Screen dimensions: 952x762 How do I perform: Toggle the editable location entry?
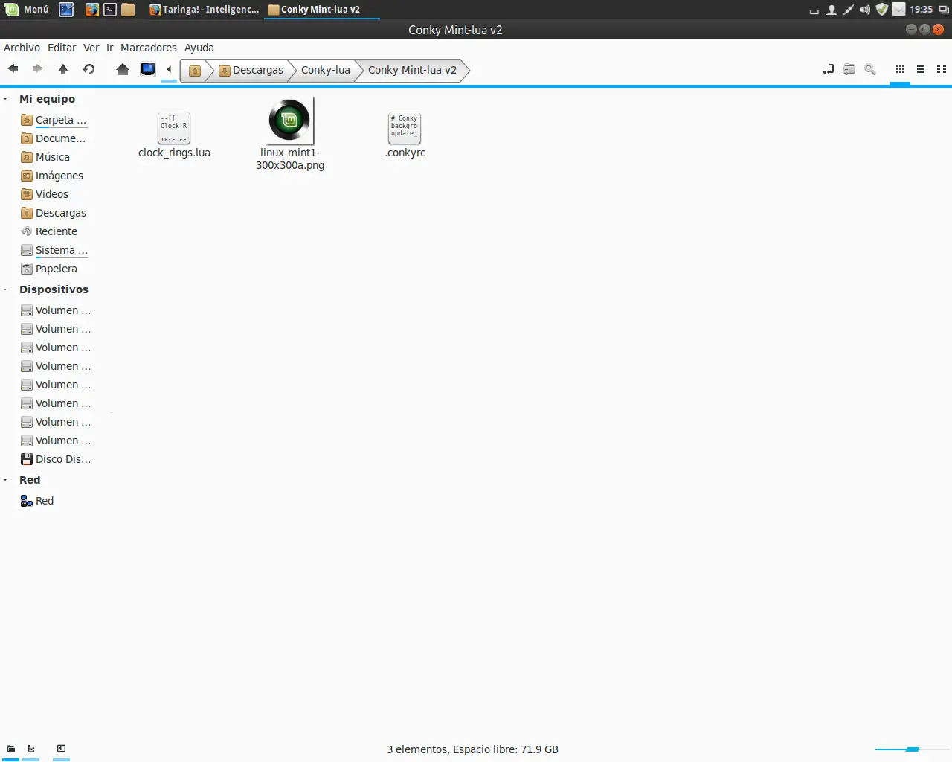tap(828, 69)
